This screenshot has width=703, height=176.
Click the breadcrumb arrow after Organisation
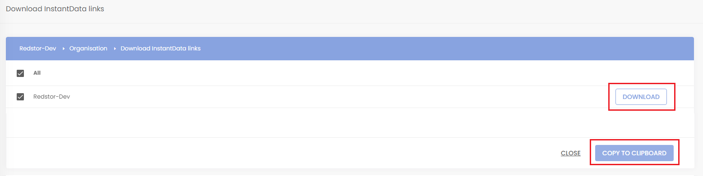coord(115,49)
